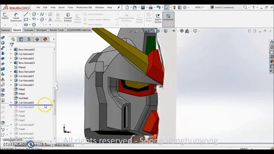
Task: Toggle the Select cursor tool
Action: (x=166, y=7)
